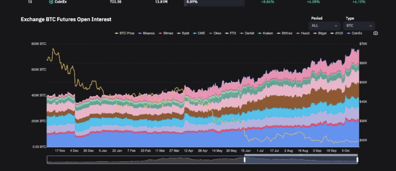Toggle the Bitmex legend entry
This screenshot has height=171, width=396.
click(x=166, y=33)
